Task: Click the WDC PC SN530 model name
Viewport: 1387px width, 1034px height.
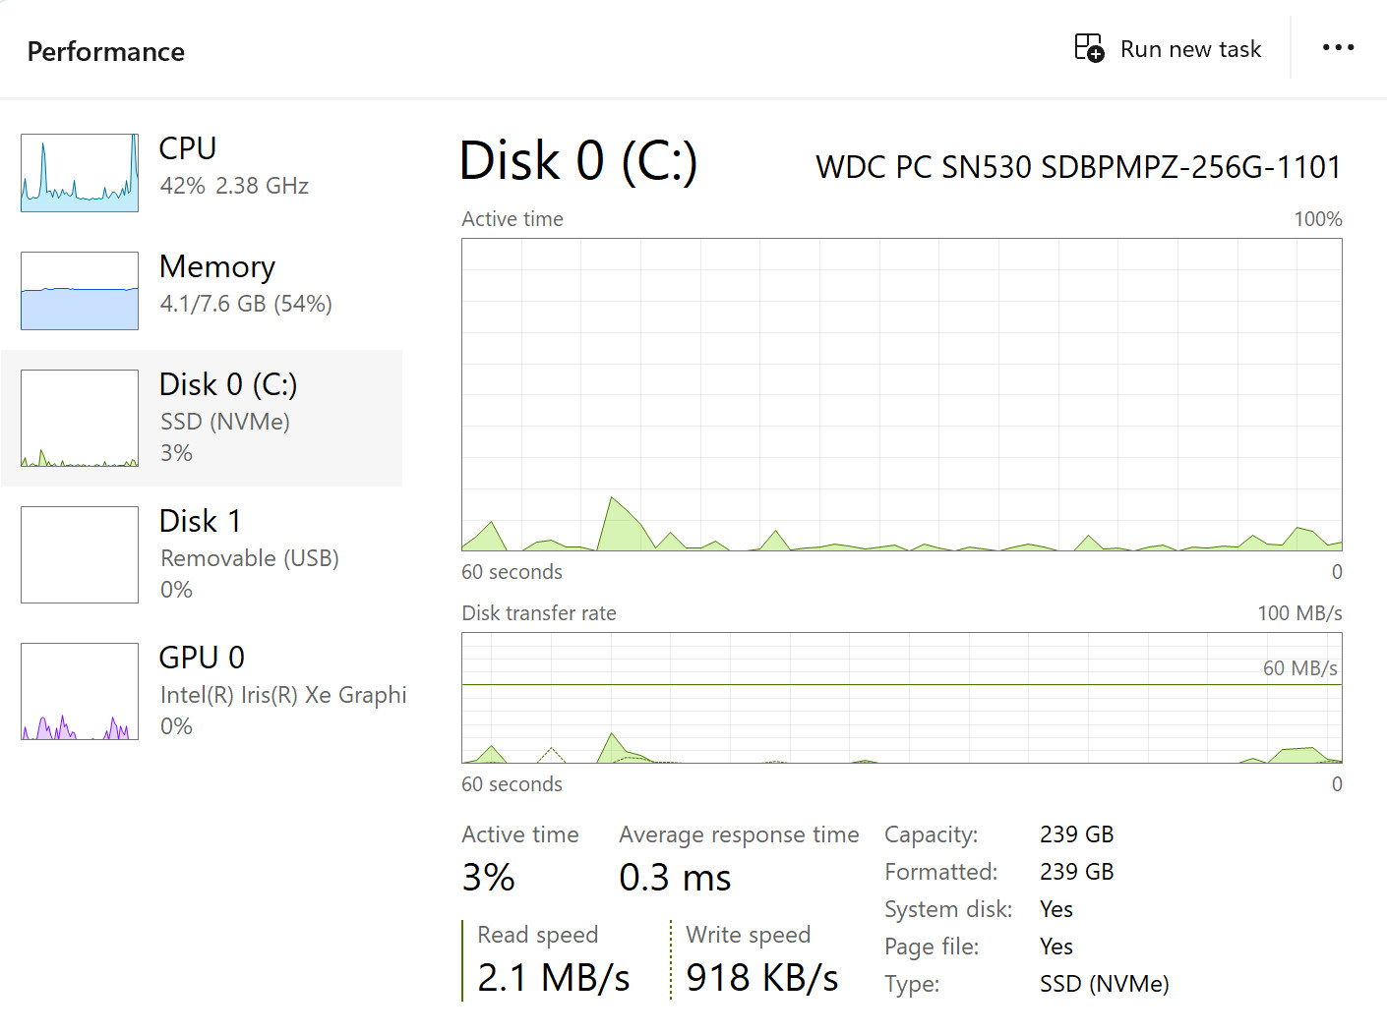Action: [1078, 167]
